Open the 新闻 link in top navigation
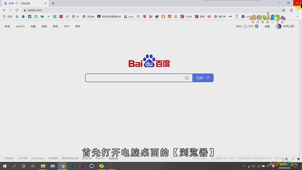Screen dimensions: 302x170 click(x=7, y=26)
